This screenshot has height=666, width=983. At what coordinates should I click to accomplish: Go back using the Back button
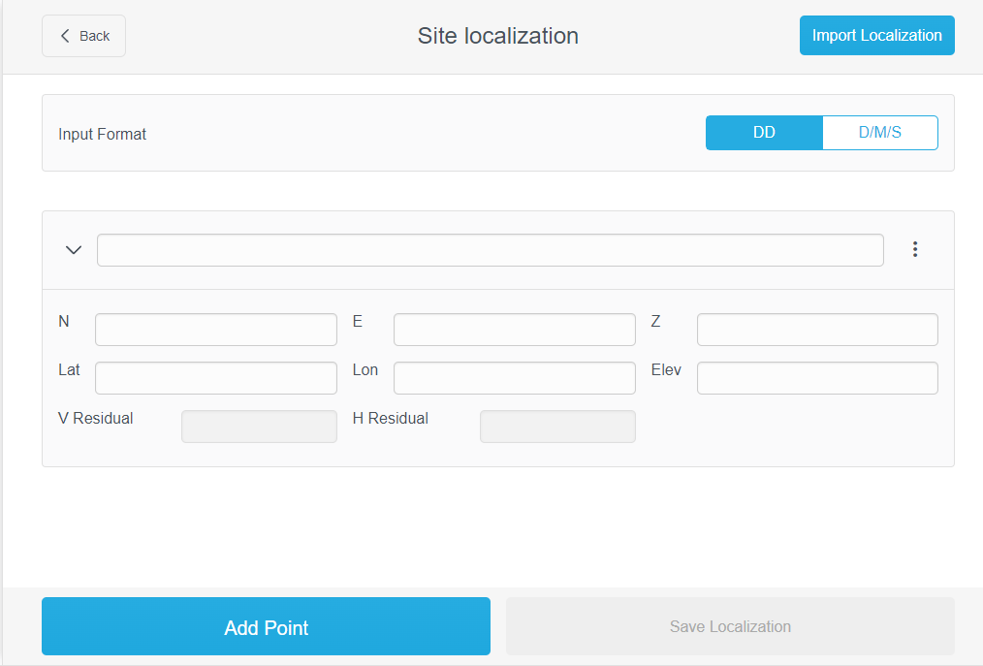tap(83, 36)
